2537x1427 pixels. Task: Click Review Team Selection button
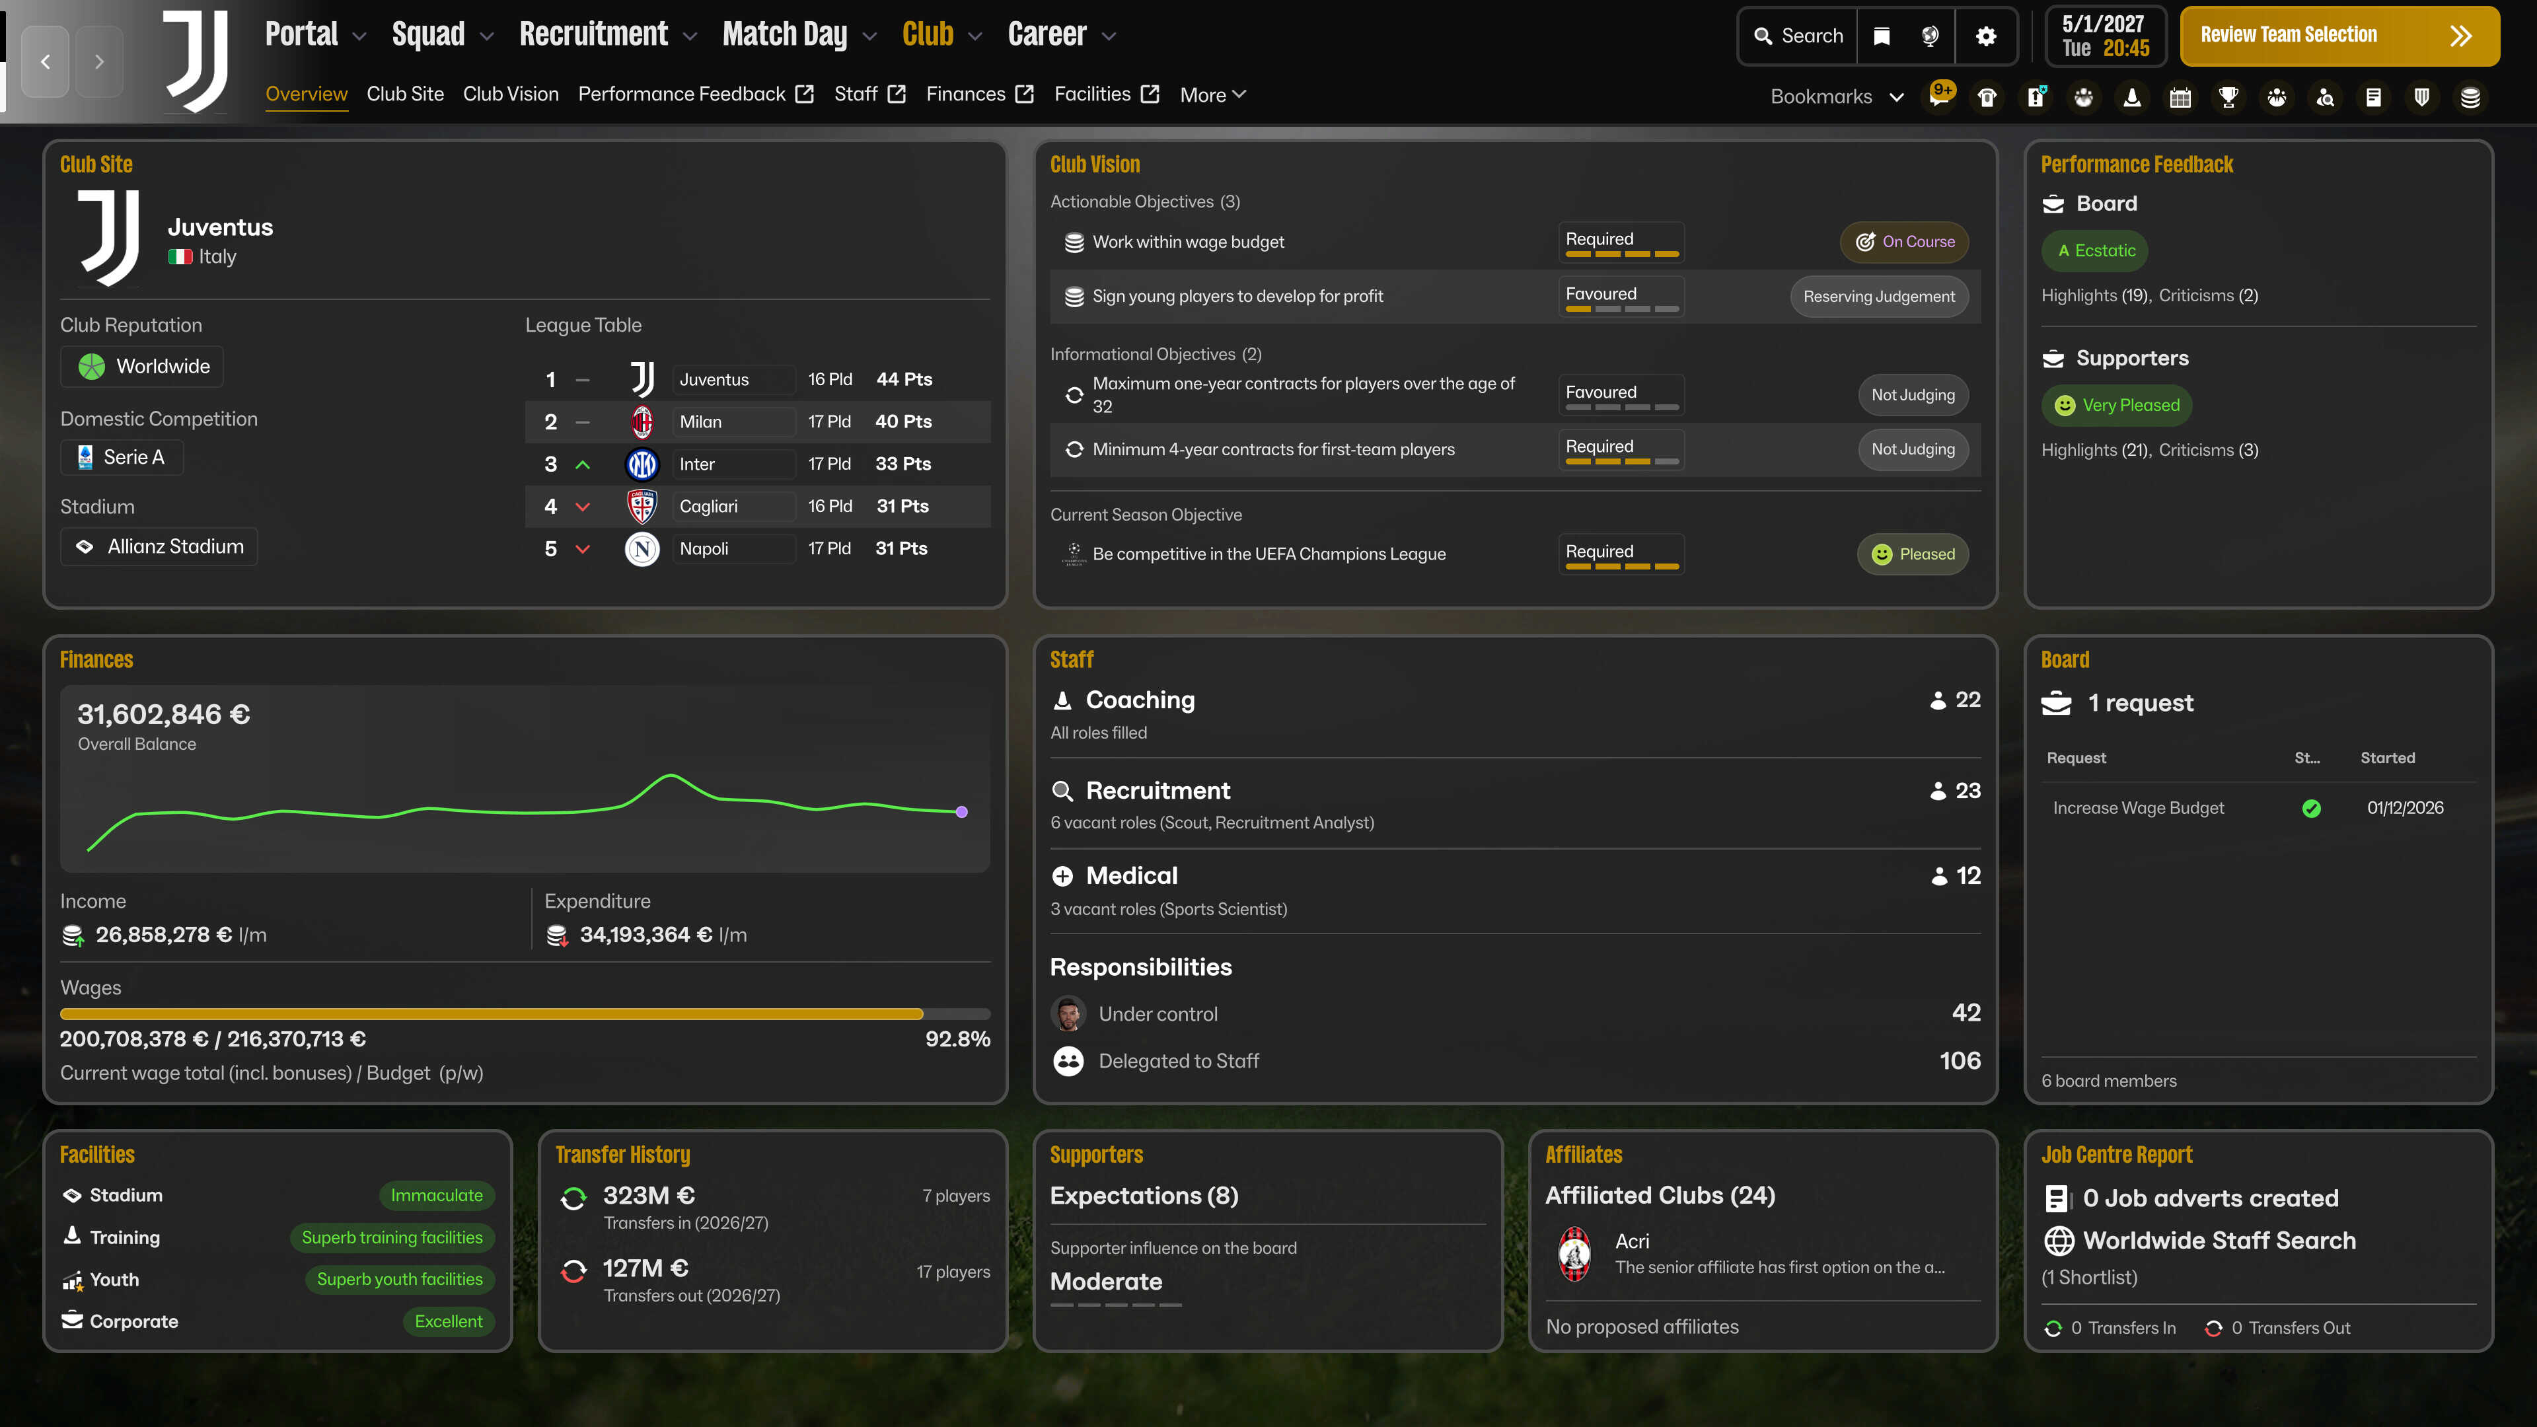point(2338,36)
